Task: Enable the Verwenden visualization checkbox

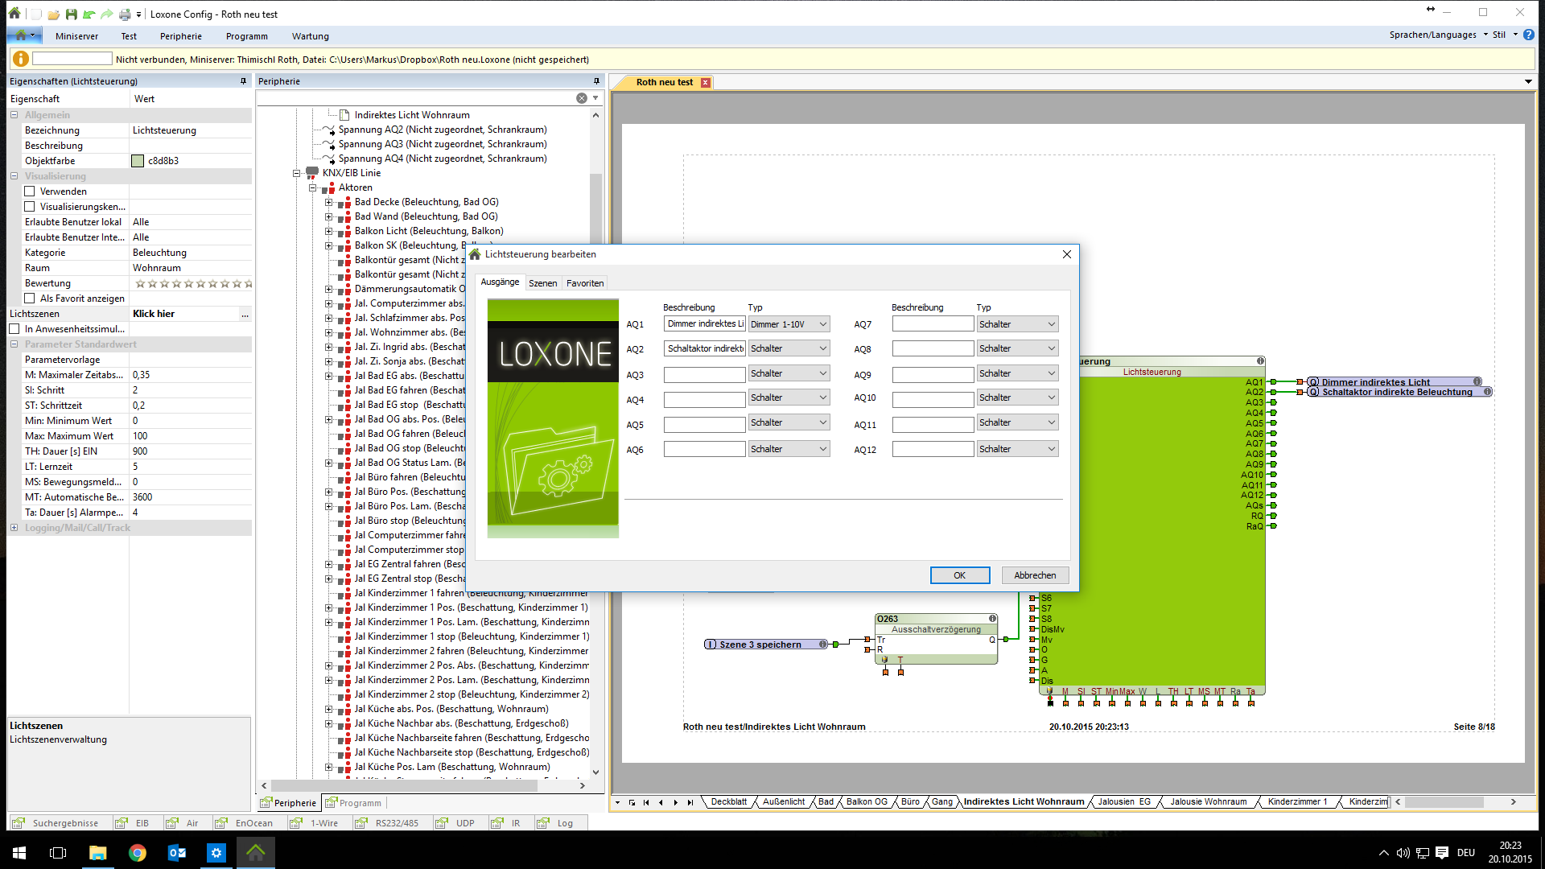Action: click(30, 192)
